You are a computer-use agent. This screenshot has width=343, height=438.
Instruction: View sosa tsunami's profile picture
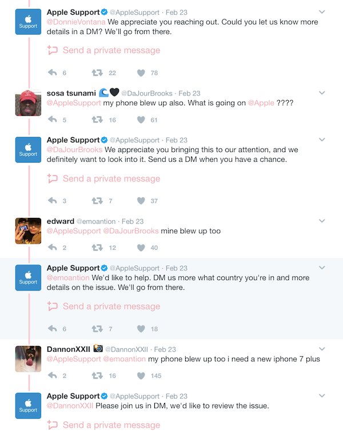(x=28, y=103)
